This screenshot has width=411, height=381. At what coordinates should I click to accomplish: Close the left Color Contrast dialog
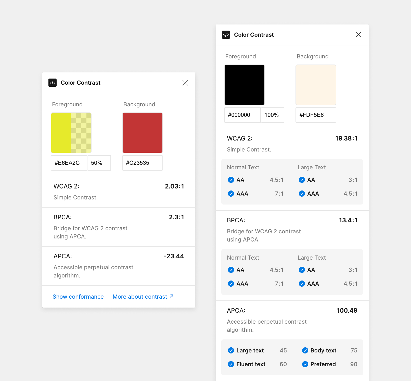point(185,83)
